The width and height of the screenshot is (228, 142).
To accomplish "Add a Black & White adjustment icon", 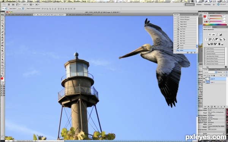I will click(x=217, y=39).
